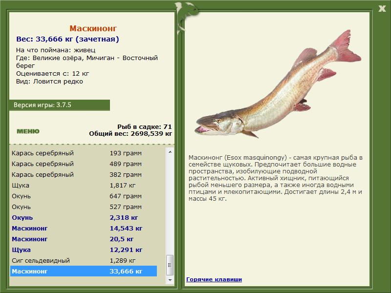Screen dimensions: 391x293
Task: Select Окунь 527 грамм row
Action: click(84, 207)
